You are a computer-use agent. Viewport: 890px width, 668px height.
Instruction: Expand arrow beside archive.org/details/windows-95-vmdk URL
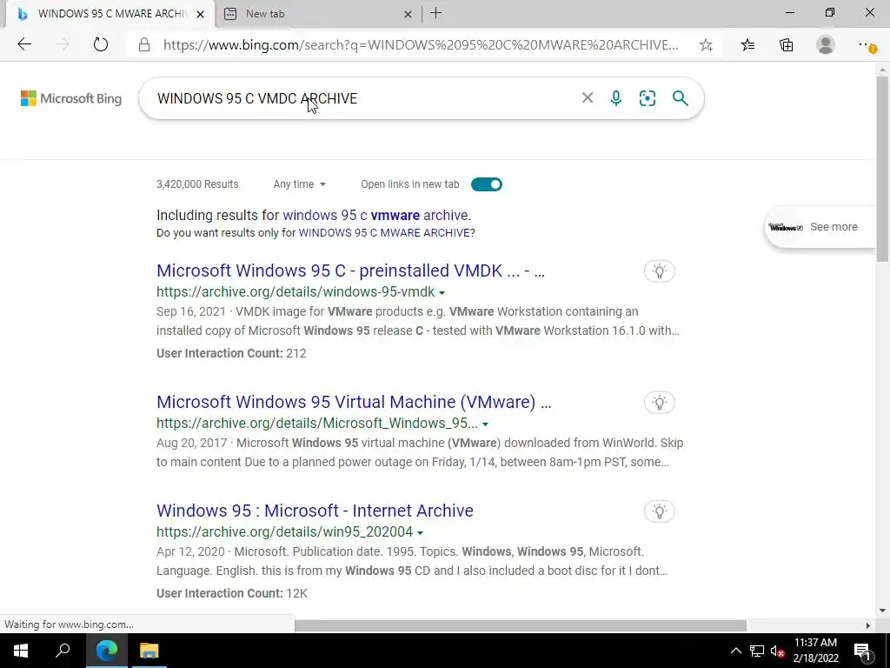(442, 293)
